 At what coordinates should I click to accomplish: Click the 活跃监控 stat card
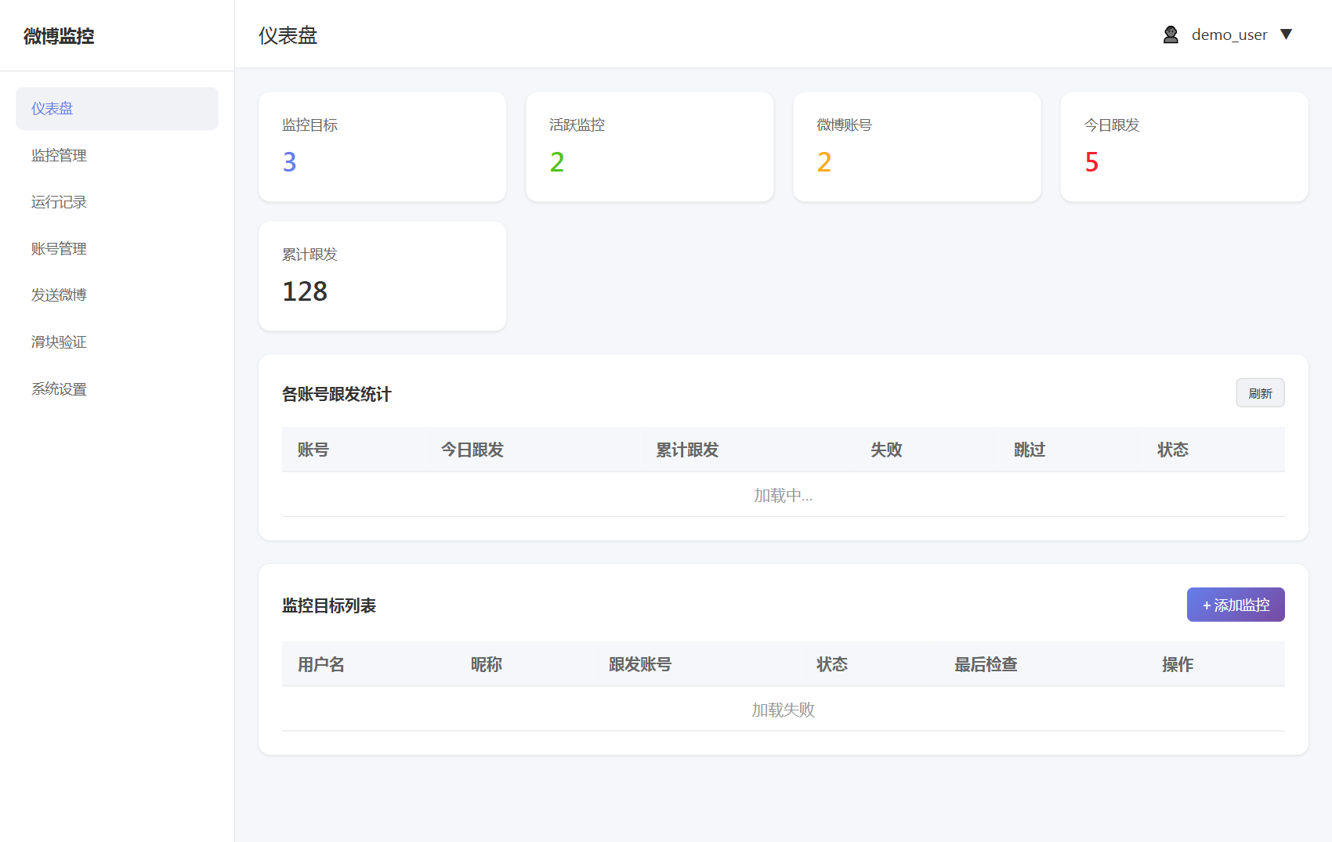click(x=650, y=147)
